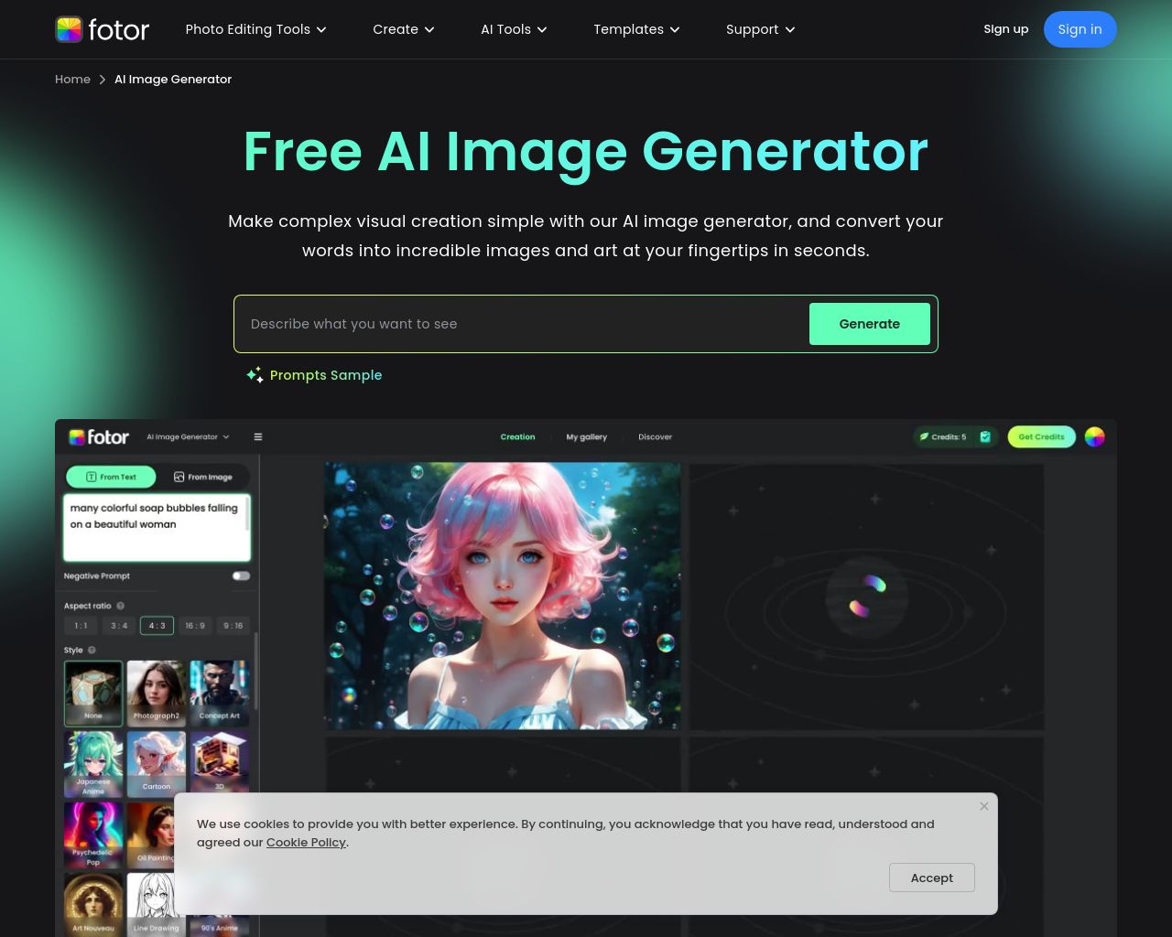Open the Discover tab

point(655,437)
